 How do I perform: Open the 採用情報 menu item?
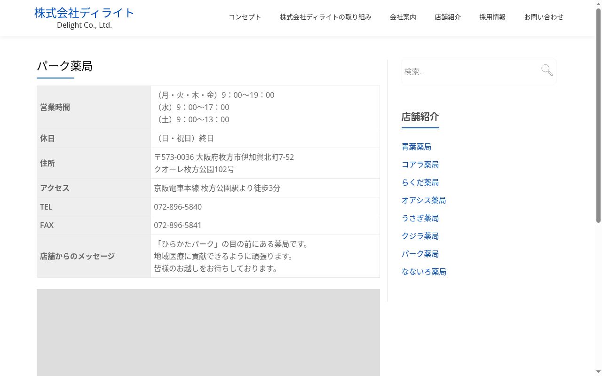(x=492, y=17)
